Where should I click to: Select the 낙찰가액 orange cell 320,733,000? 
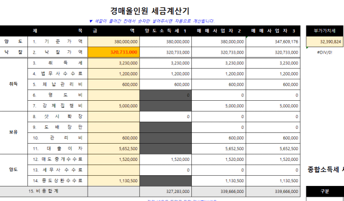click(113, 53)
